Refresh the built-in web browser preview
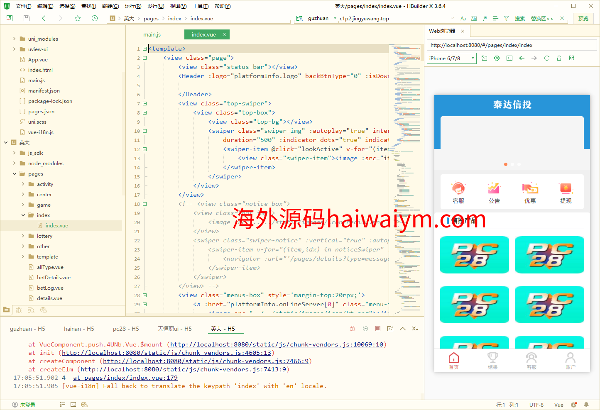The height and width of the screenshot is (410, 600). (546, 58)
